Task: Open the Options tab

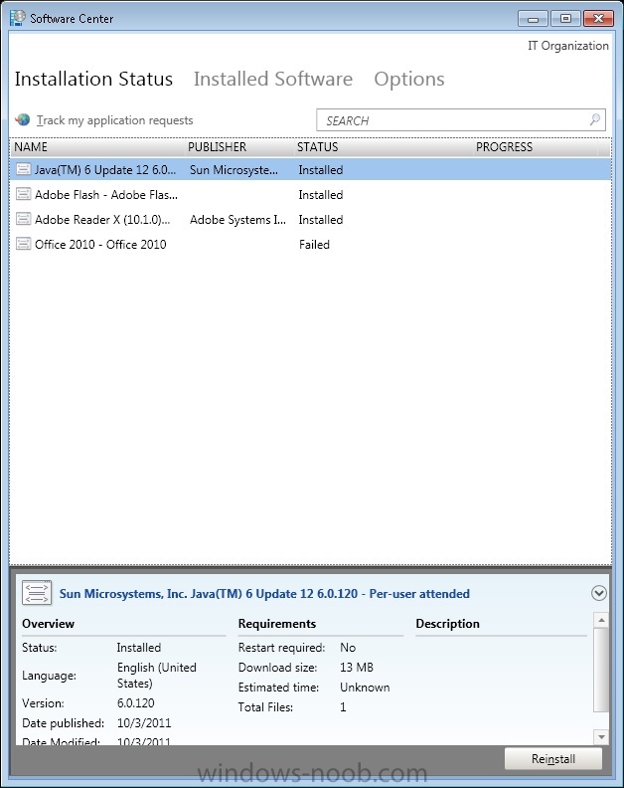Action: click(x=409, y=80)
